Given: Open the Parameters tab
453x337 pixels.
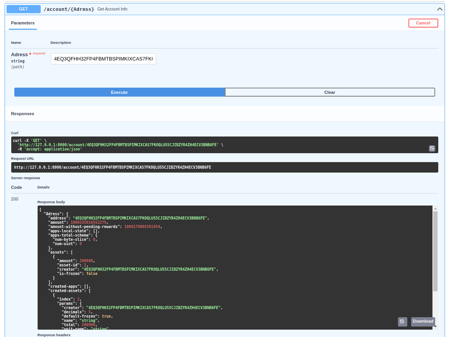Looking at the screenshot, I should [x=23, y=23].
